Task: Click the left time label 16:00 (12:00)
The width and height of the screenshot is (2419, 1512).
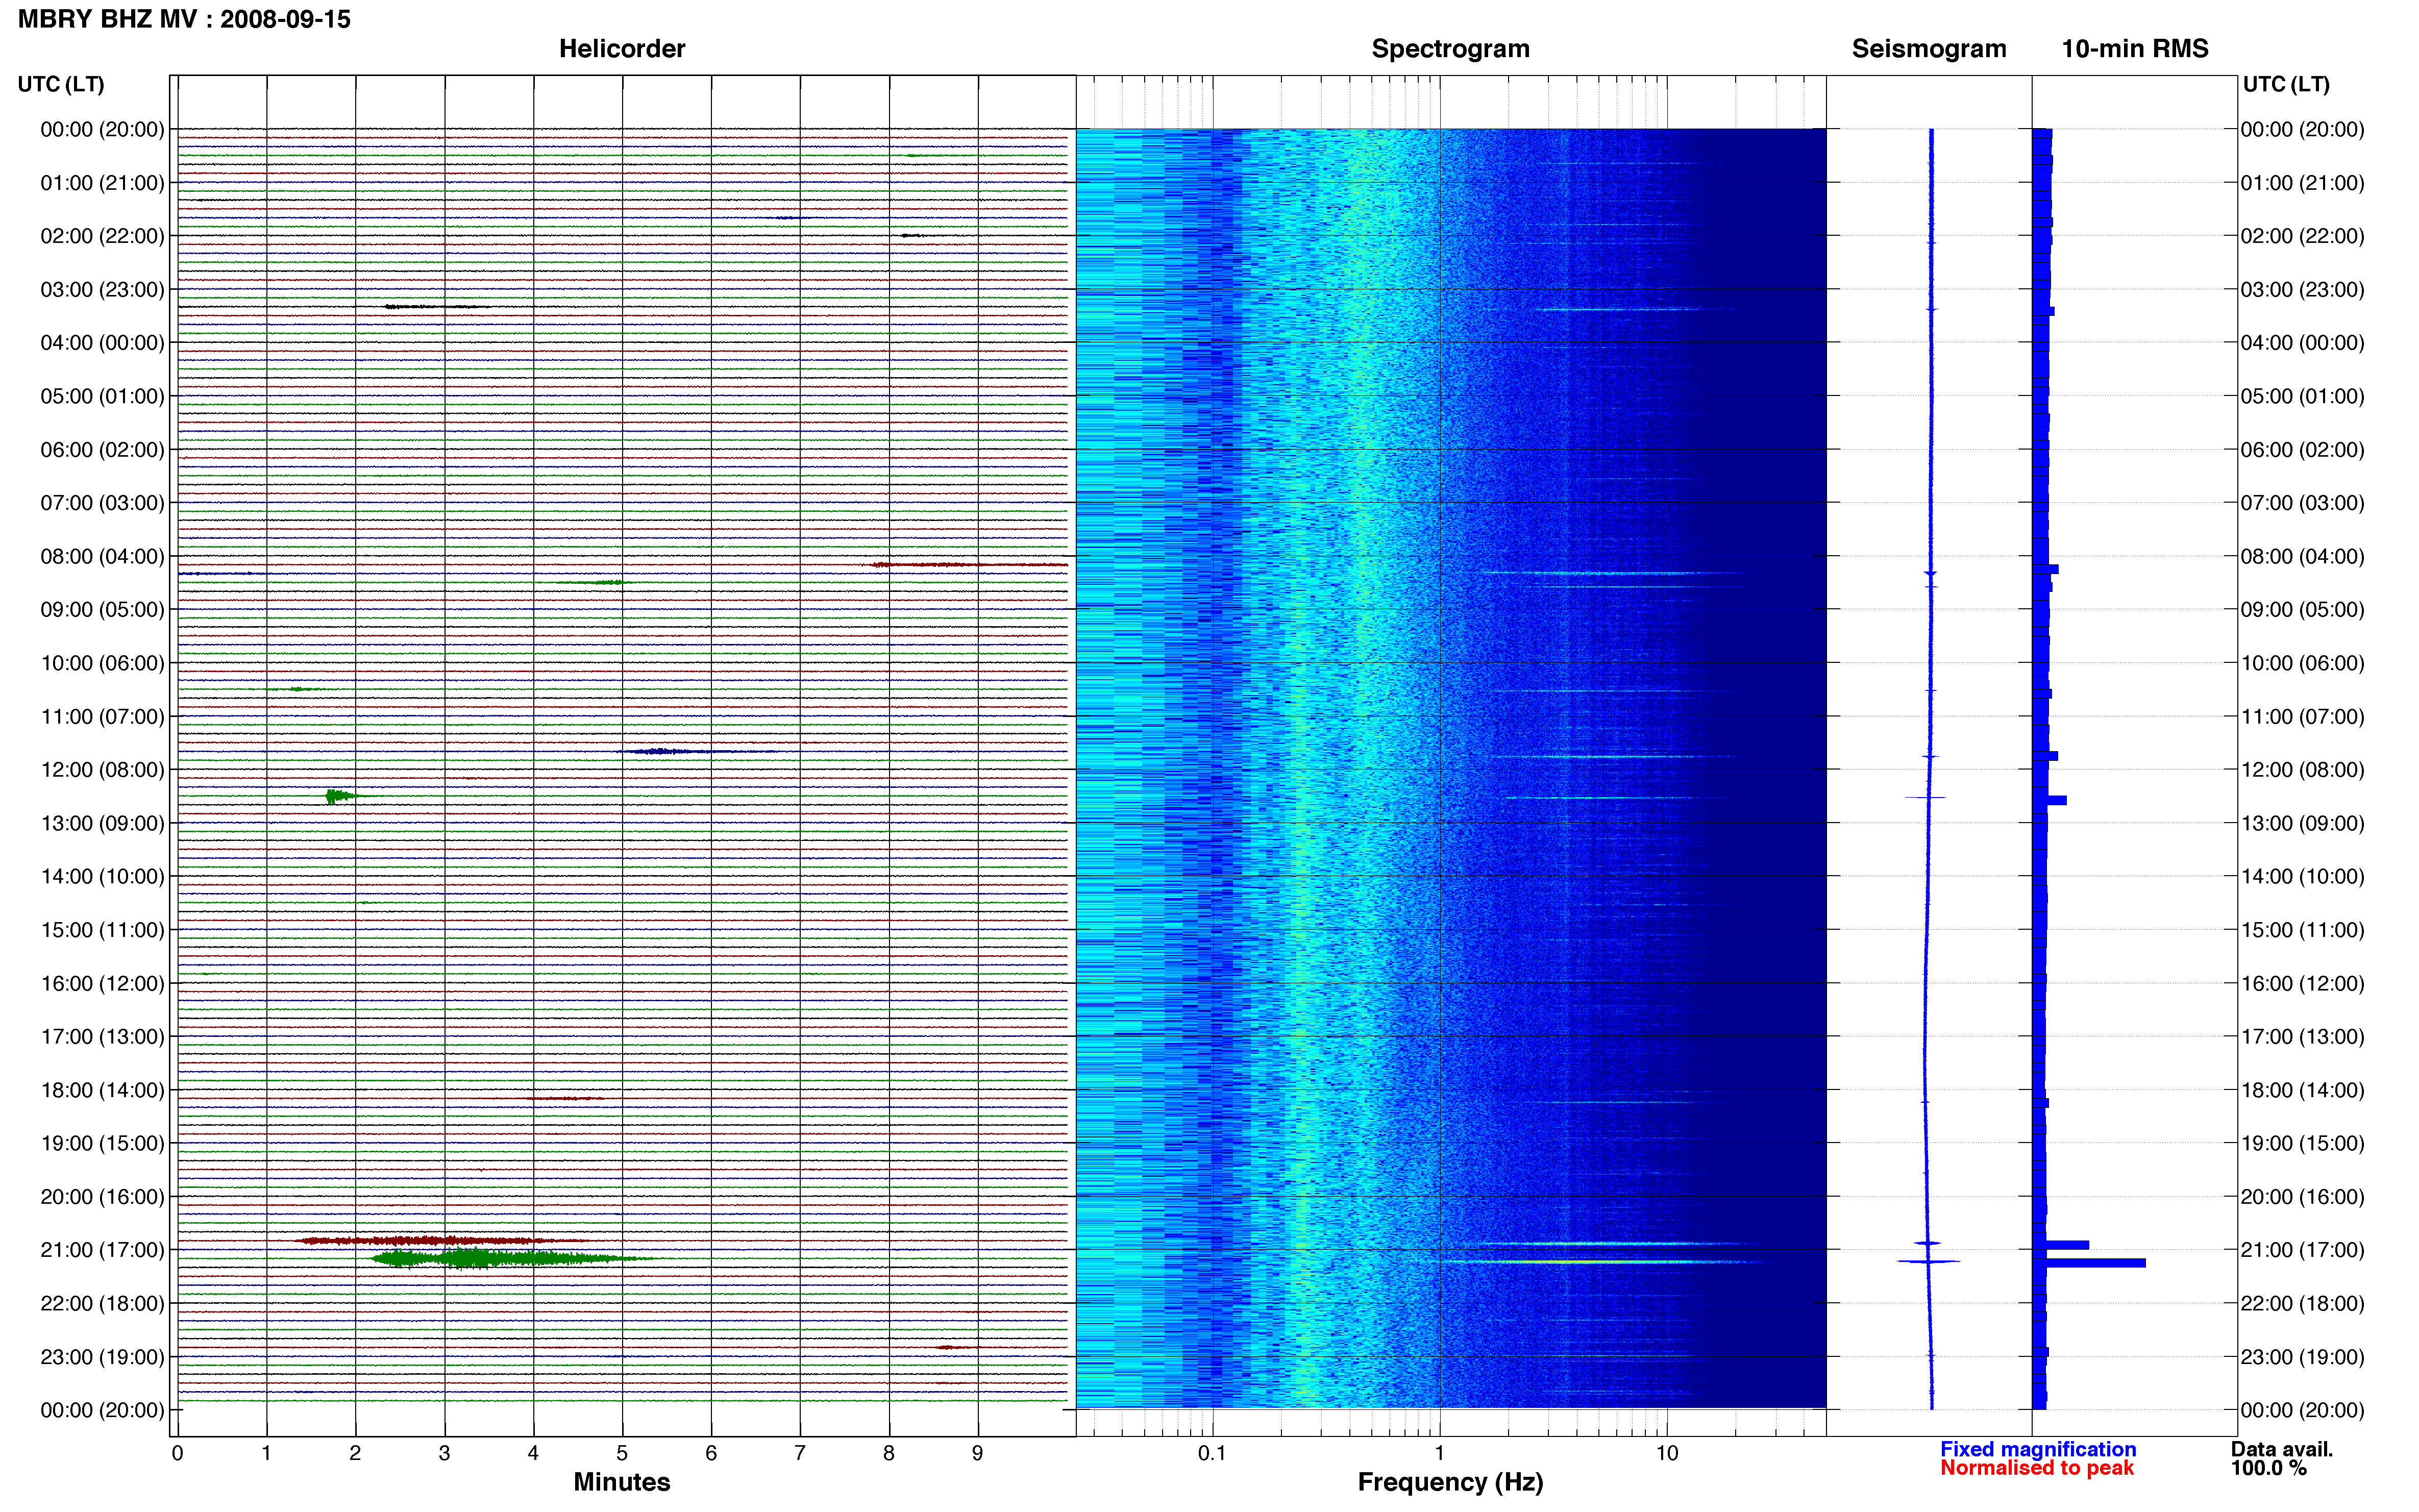Action: (102, 983)
